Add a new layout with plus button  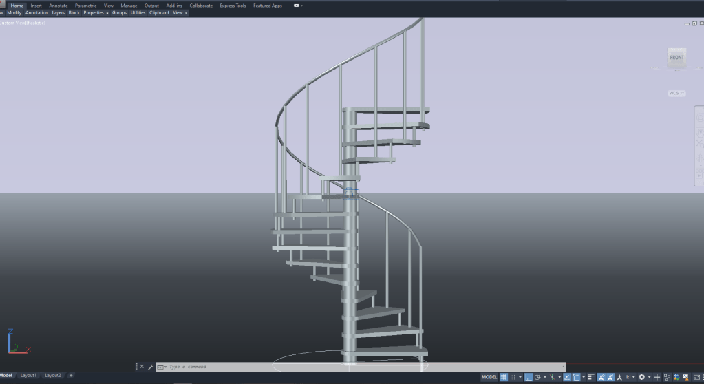[x=71, y=375]
